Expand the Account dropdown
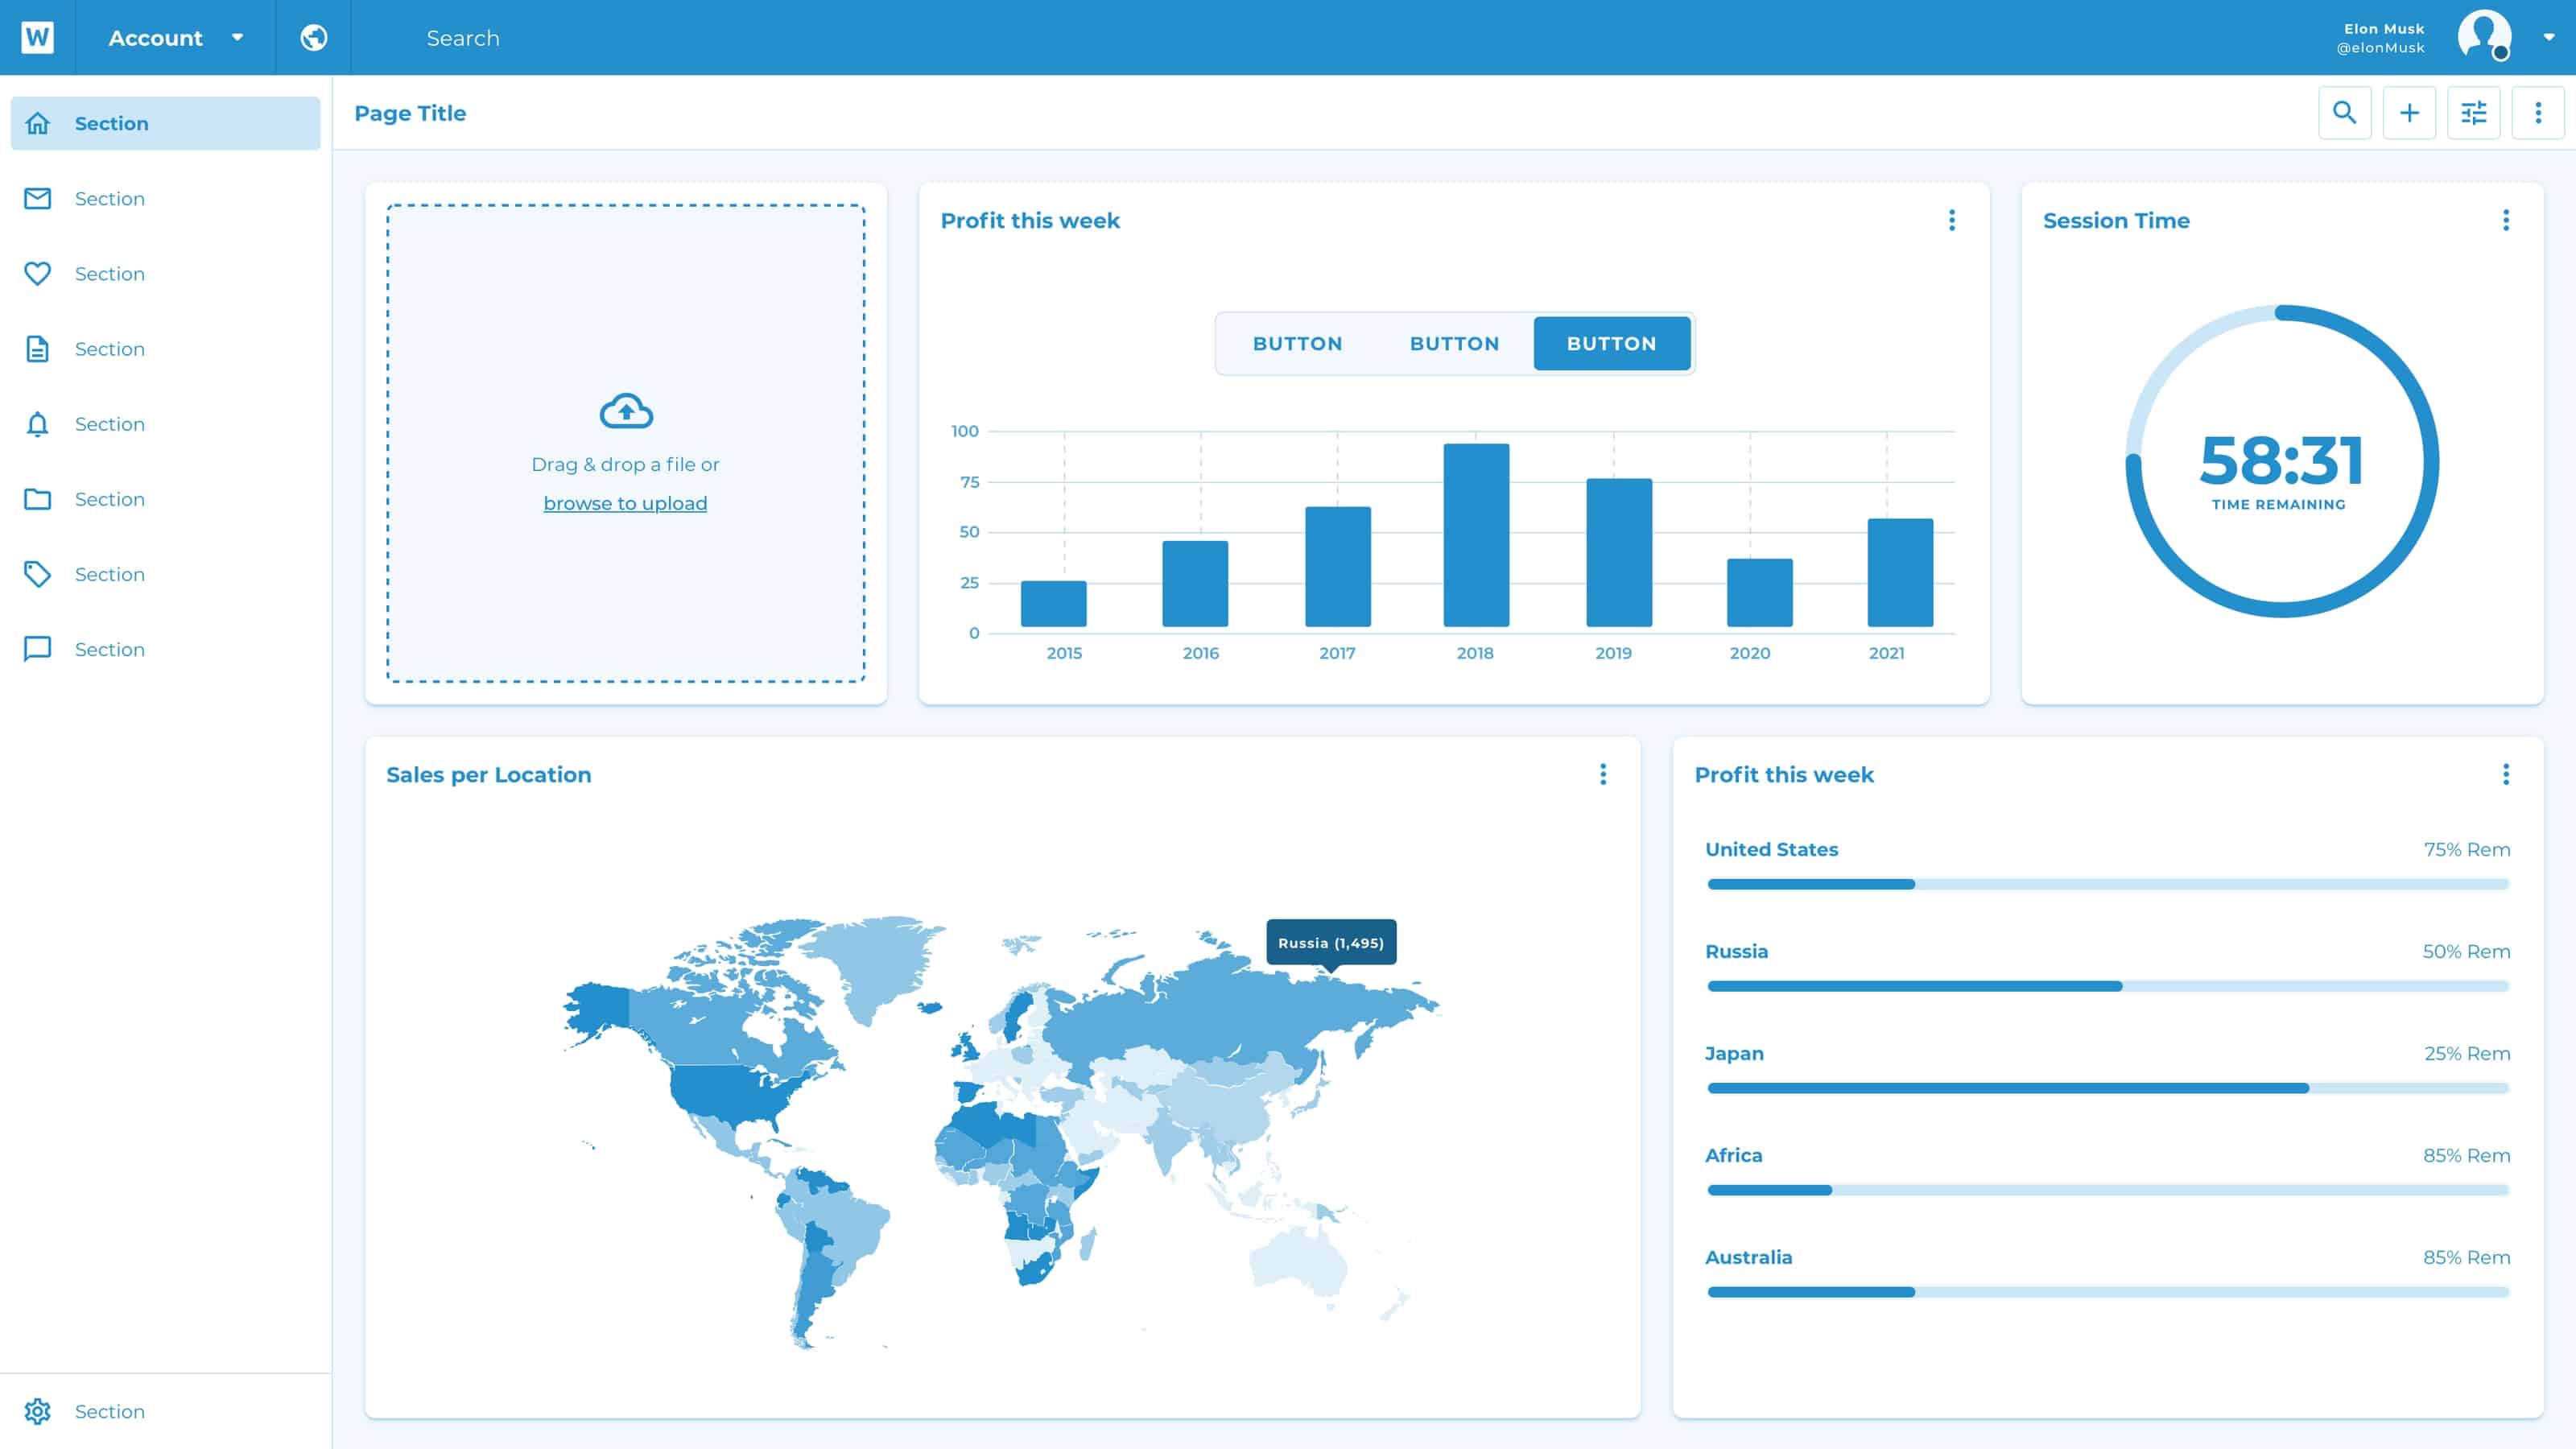The height and width of the screenshot is (1449, 2576). 237,37
